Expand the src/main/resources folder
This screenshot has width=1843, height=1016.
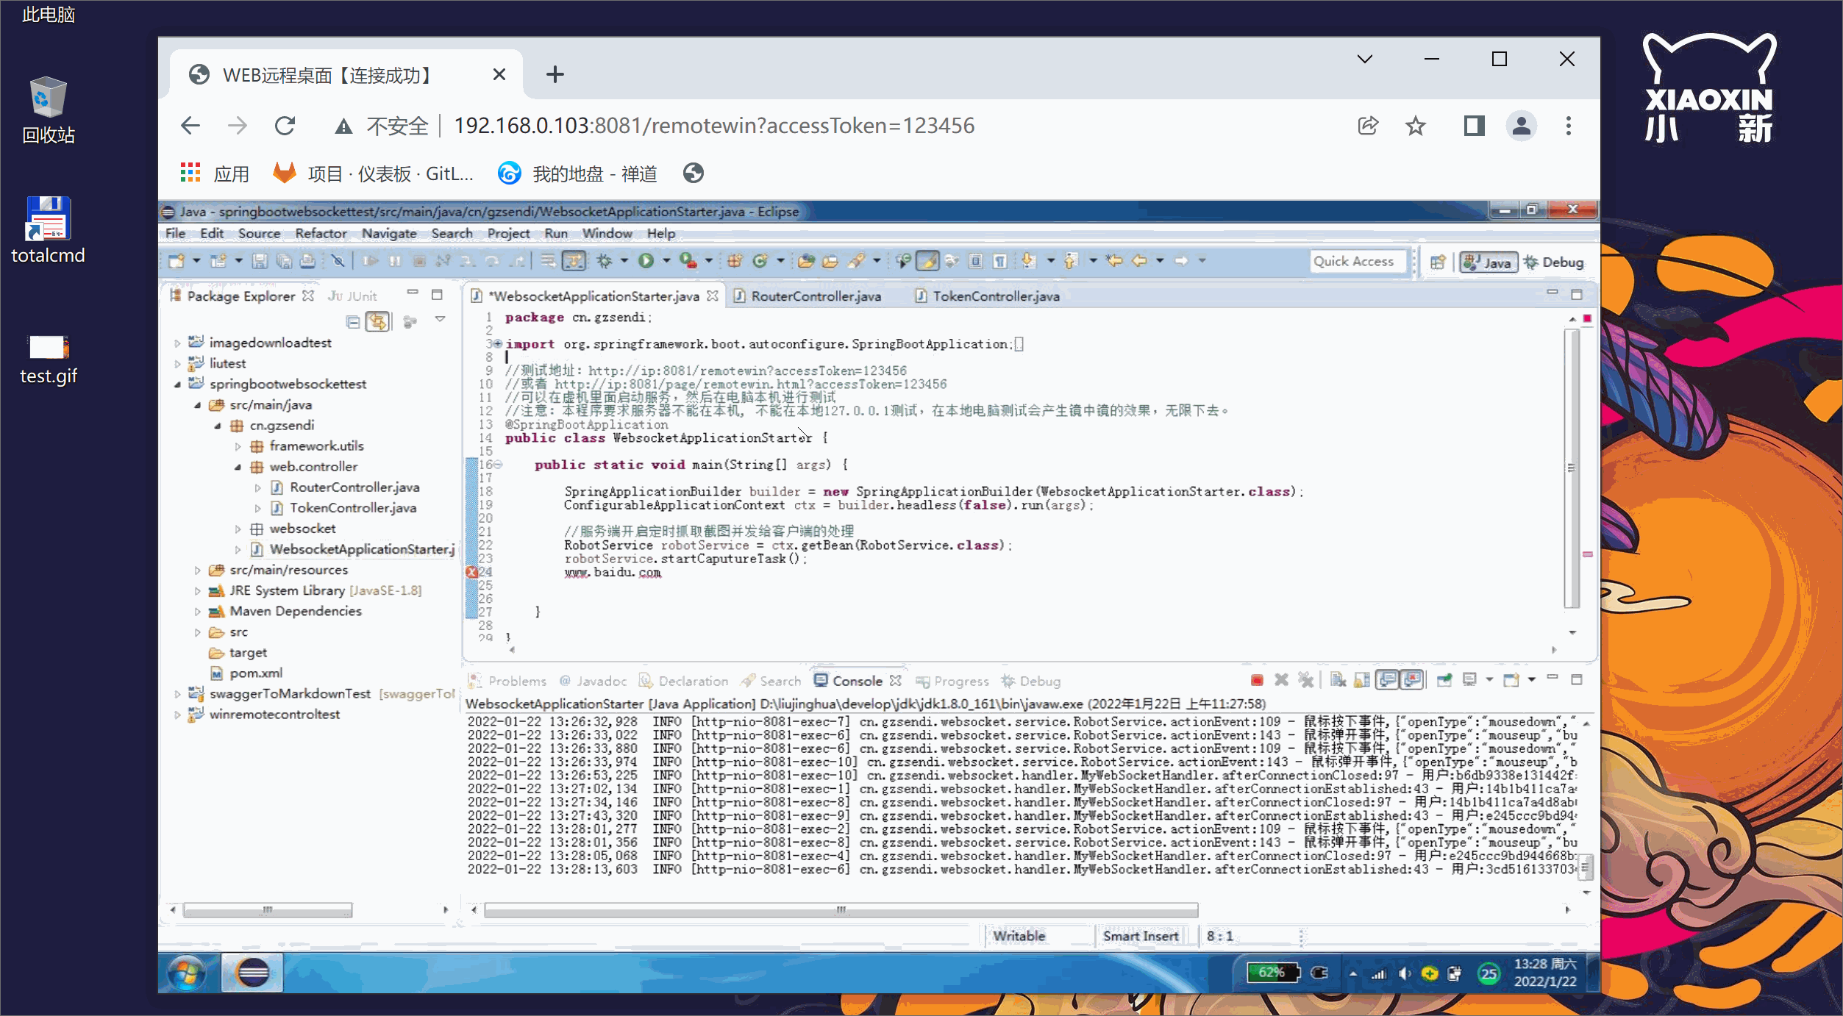(x=197, y=570)
